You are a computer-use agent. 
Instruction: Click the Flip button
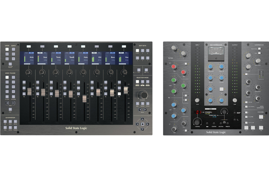10,109
